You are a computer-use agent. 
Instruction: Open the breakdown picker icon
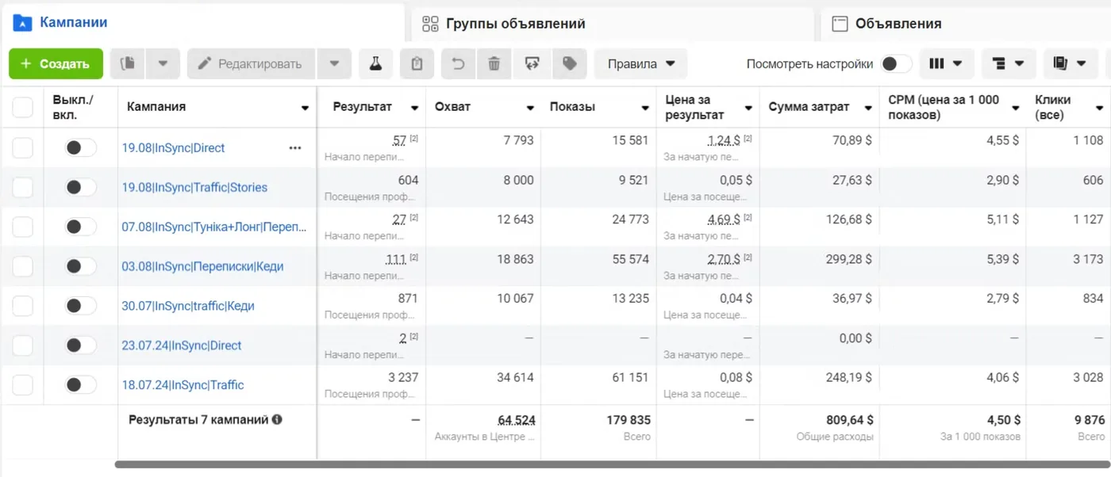[1009, 64]
